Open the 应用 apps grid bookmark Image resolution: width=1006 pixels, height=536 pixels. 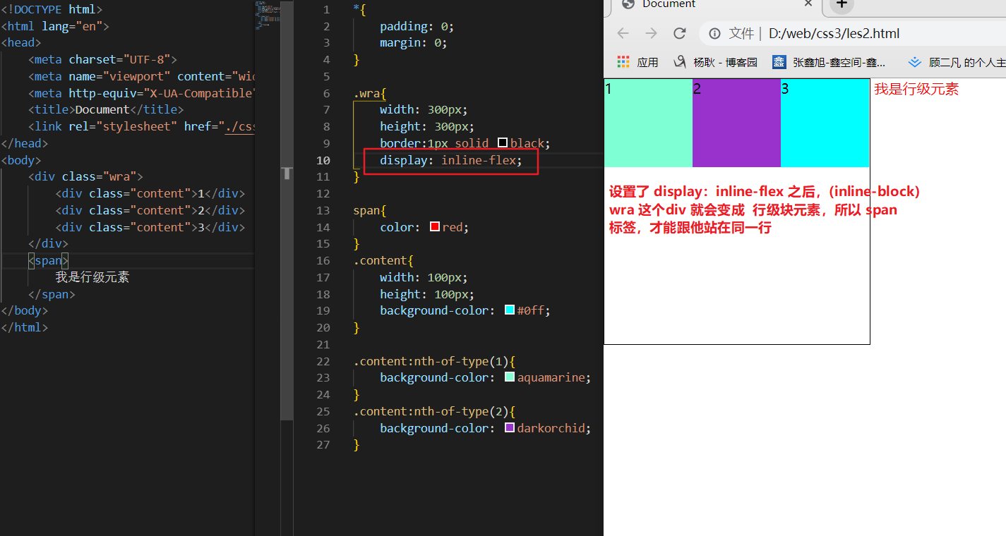[637, 62]
